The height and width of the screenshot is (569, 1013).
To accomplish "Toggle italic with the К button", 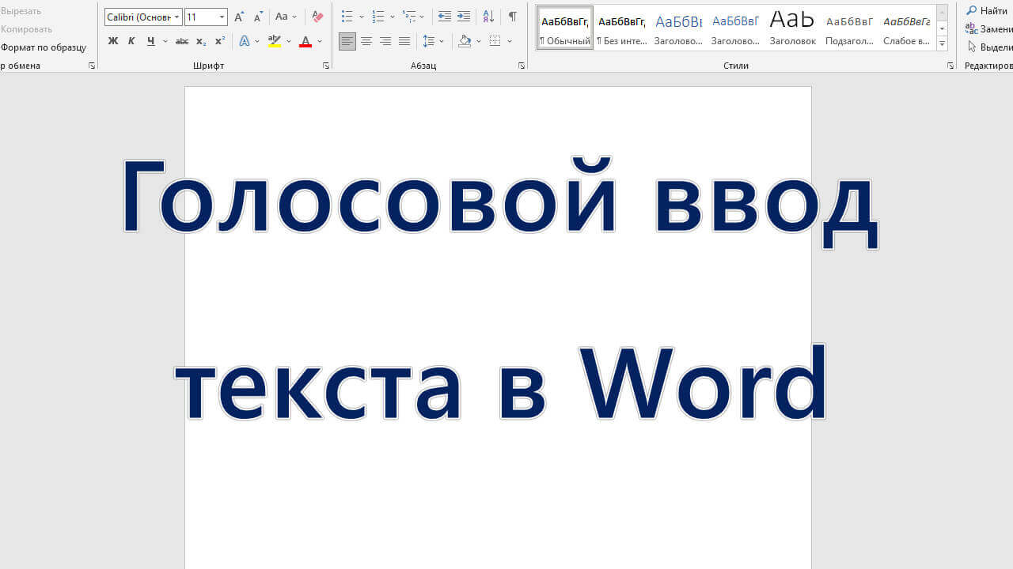I will [131, 41].
